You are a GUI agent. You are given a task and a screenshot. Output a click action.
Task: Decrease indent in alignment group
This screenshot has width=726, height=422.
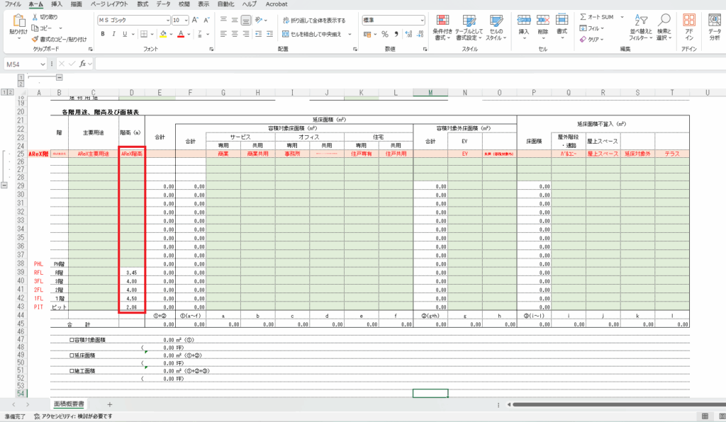[x=258, y=34]
